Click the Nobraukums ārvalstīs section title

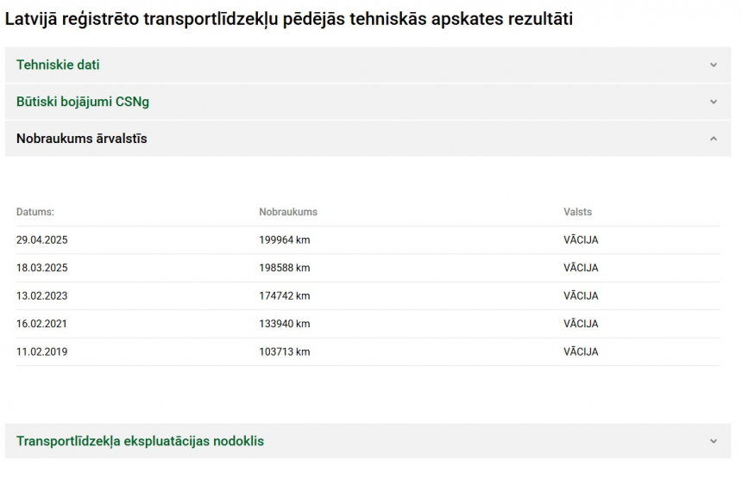[82, 139]
